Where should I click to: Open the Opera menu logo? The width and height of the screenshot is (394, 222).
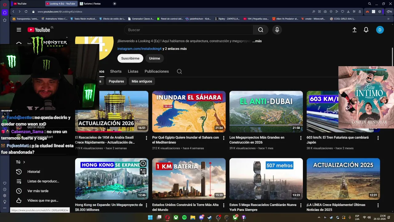coord(5,5)
